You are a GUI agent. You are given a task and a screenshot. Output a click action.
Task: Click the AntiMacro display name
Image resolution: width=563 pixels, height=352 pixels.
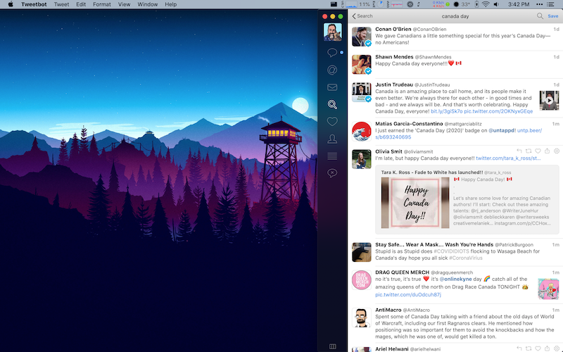click(x=388, y=310)
